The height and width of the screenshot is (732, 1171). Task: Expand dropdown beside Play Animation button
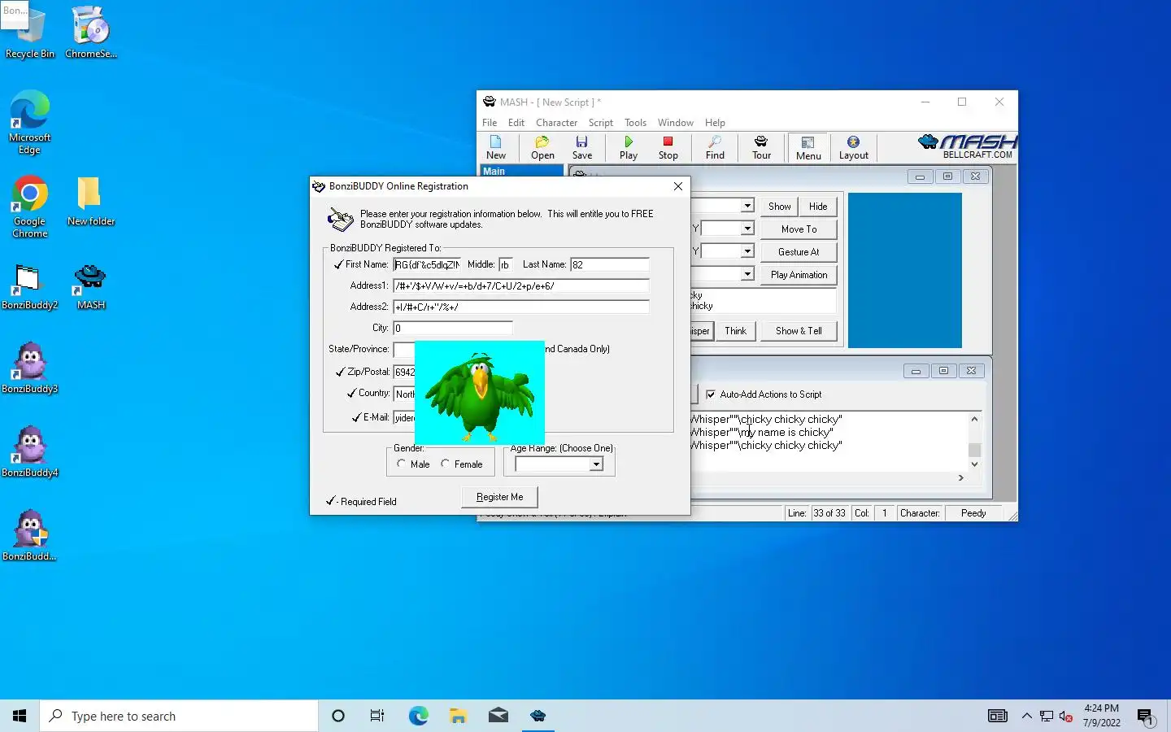coord(747,274)
